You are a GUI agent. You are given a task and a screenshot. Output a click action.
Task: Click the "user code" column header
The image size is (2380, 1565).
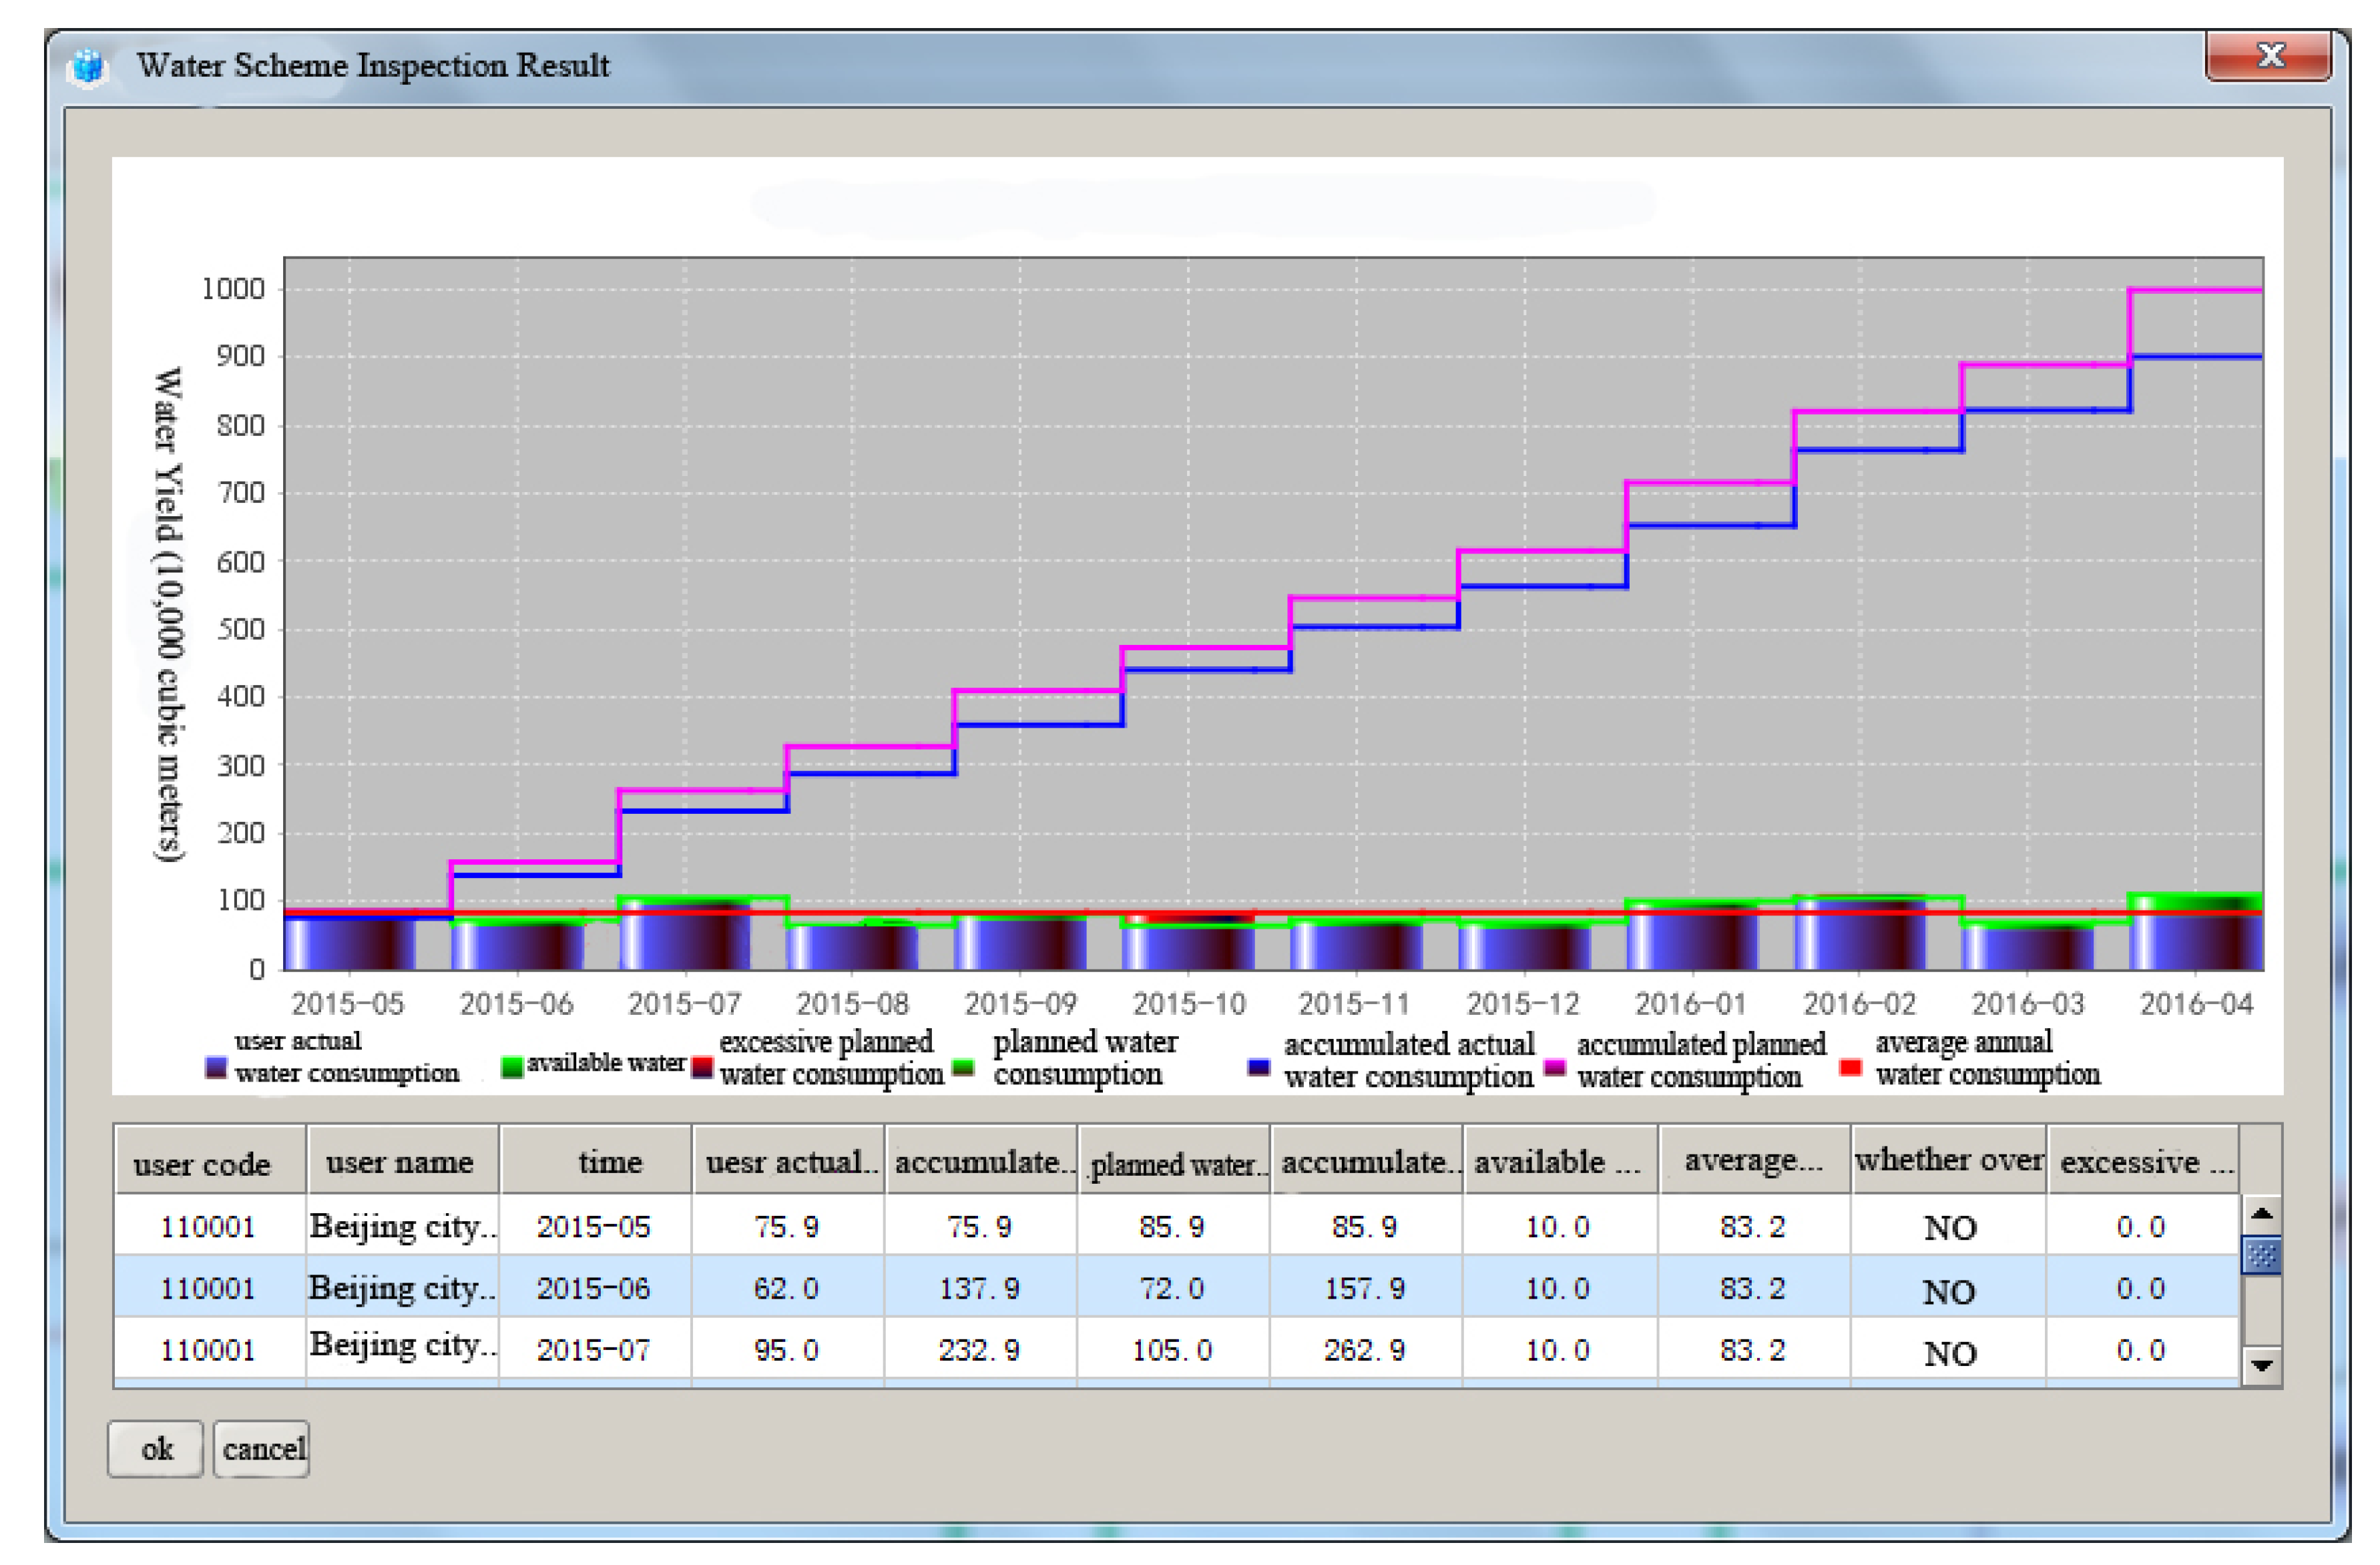(x=202, y=1164)
